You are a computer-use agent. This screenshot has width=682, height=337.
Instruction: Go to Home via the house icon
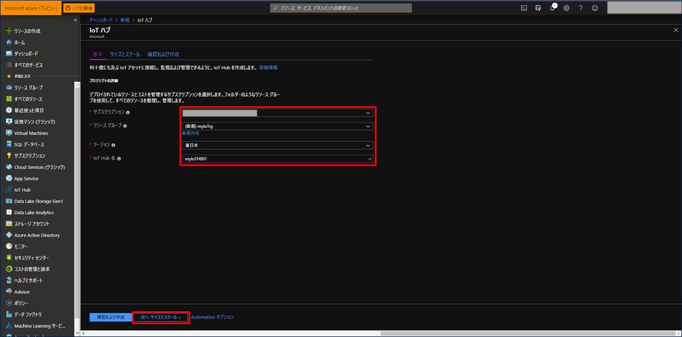9,42
